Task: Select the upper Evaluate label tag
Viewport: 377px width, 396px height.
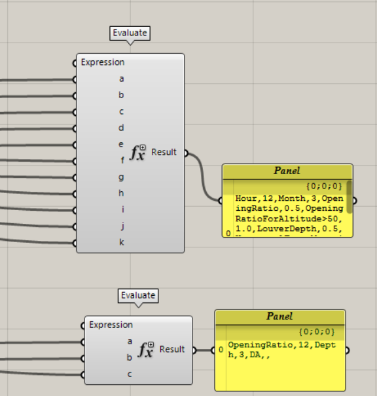Action: [130, 33]
